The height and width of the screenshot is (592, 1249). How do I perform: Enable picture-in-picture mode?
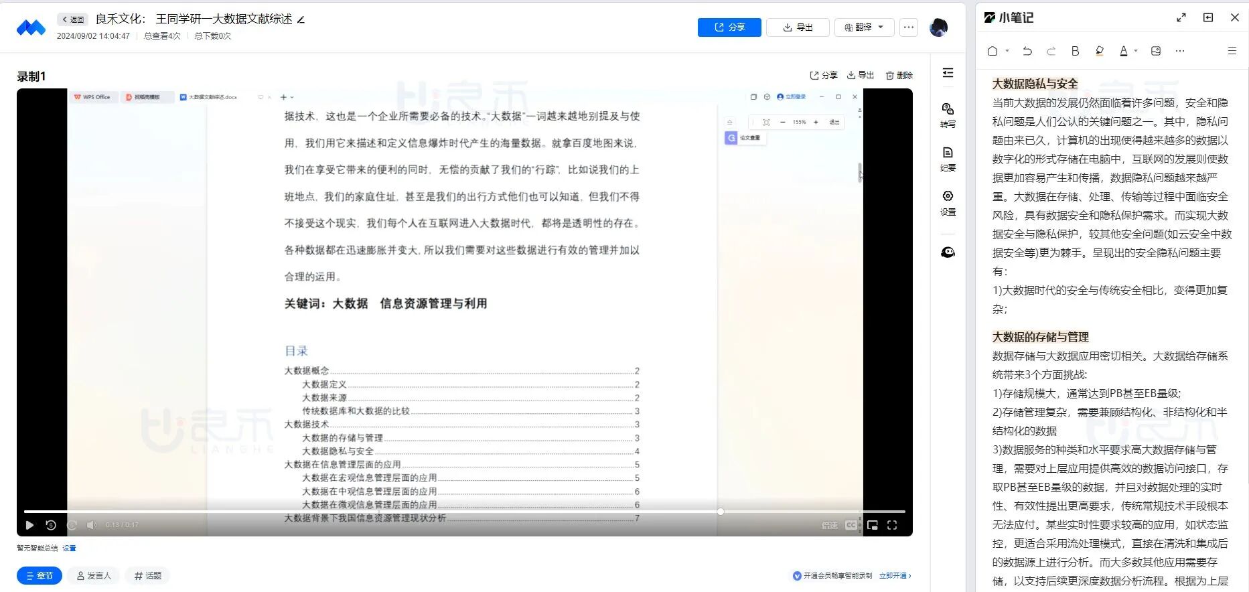873,525
